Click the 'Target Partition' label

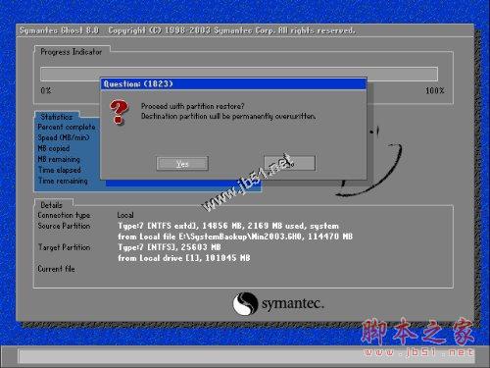[x=64, y=247]
